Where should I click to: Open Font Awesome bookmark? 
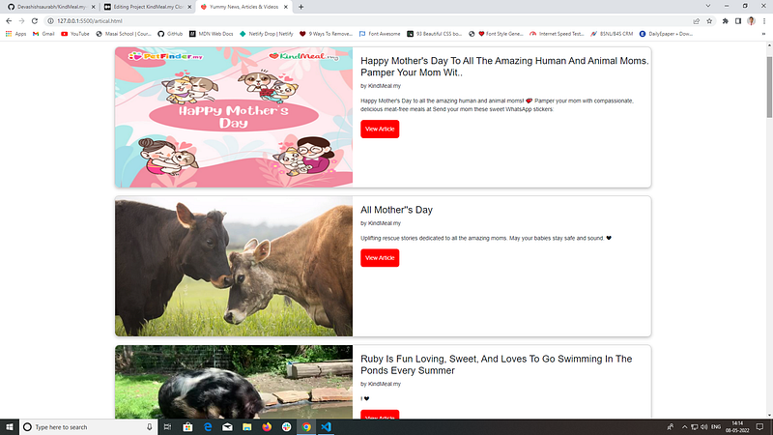point(380,34)
